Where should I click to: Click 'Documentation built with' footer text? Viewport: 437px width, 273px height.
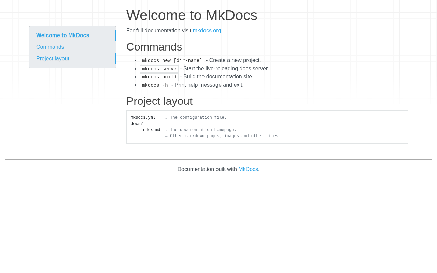pyautogui.click(x=207, y=169)
